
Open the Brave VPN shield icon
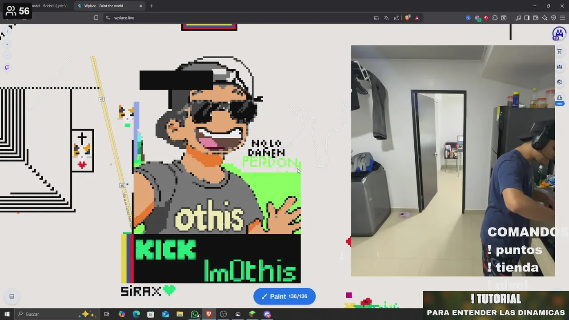(x=553, y=18)
